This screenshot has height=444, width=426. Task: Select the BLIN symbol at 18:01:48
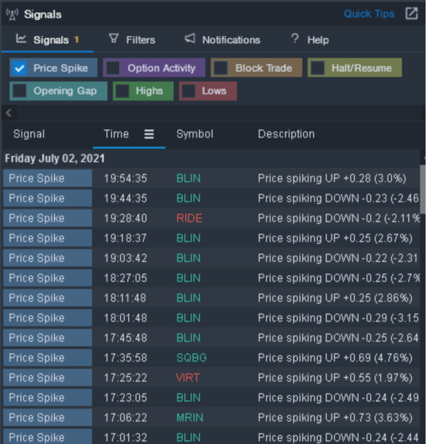(x=189, y=318)
